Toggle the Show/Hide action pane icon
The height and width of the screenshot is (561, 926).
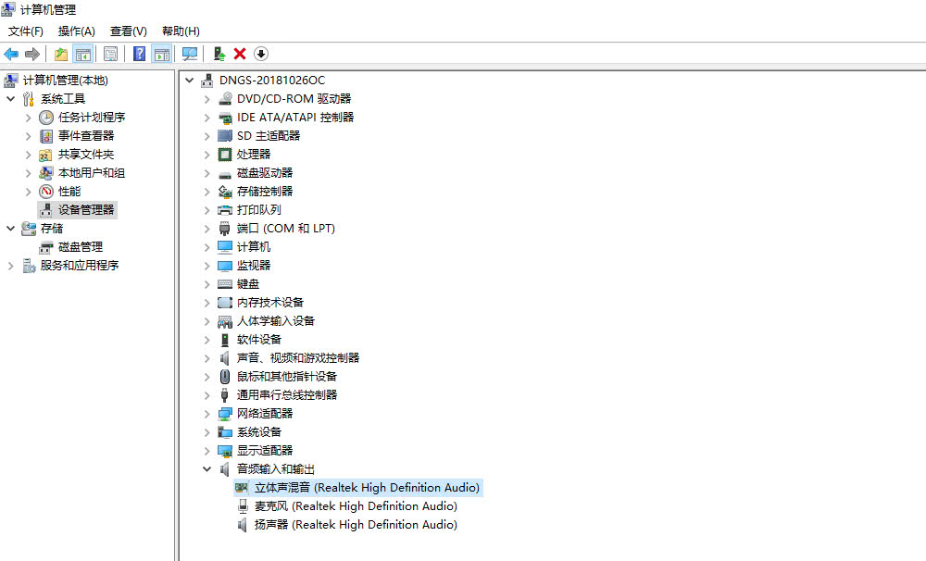tap(162, 55)
